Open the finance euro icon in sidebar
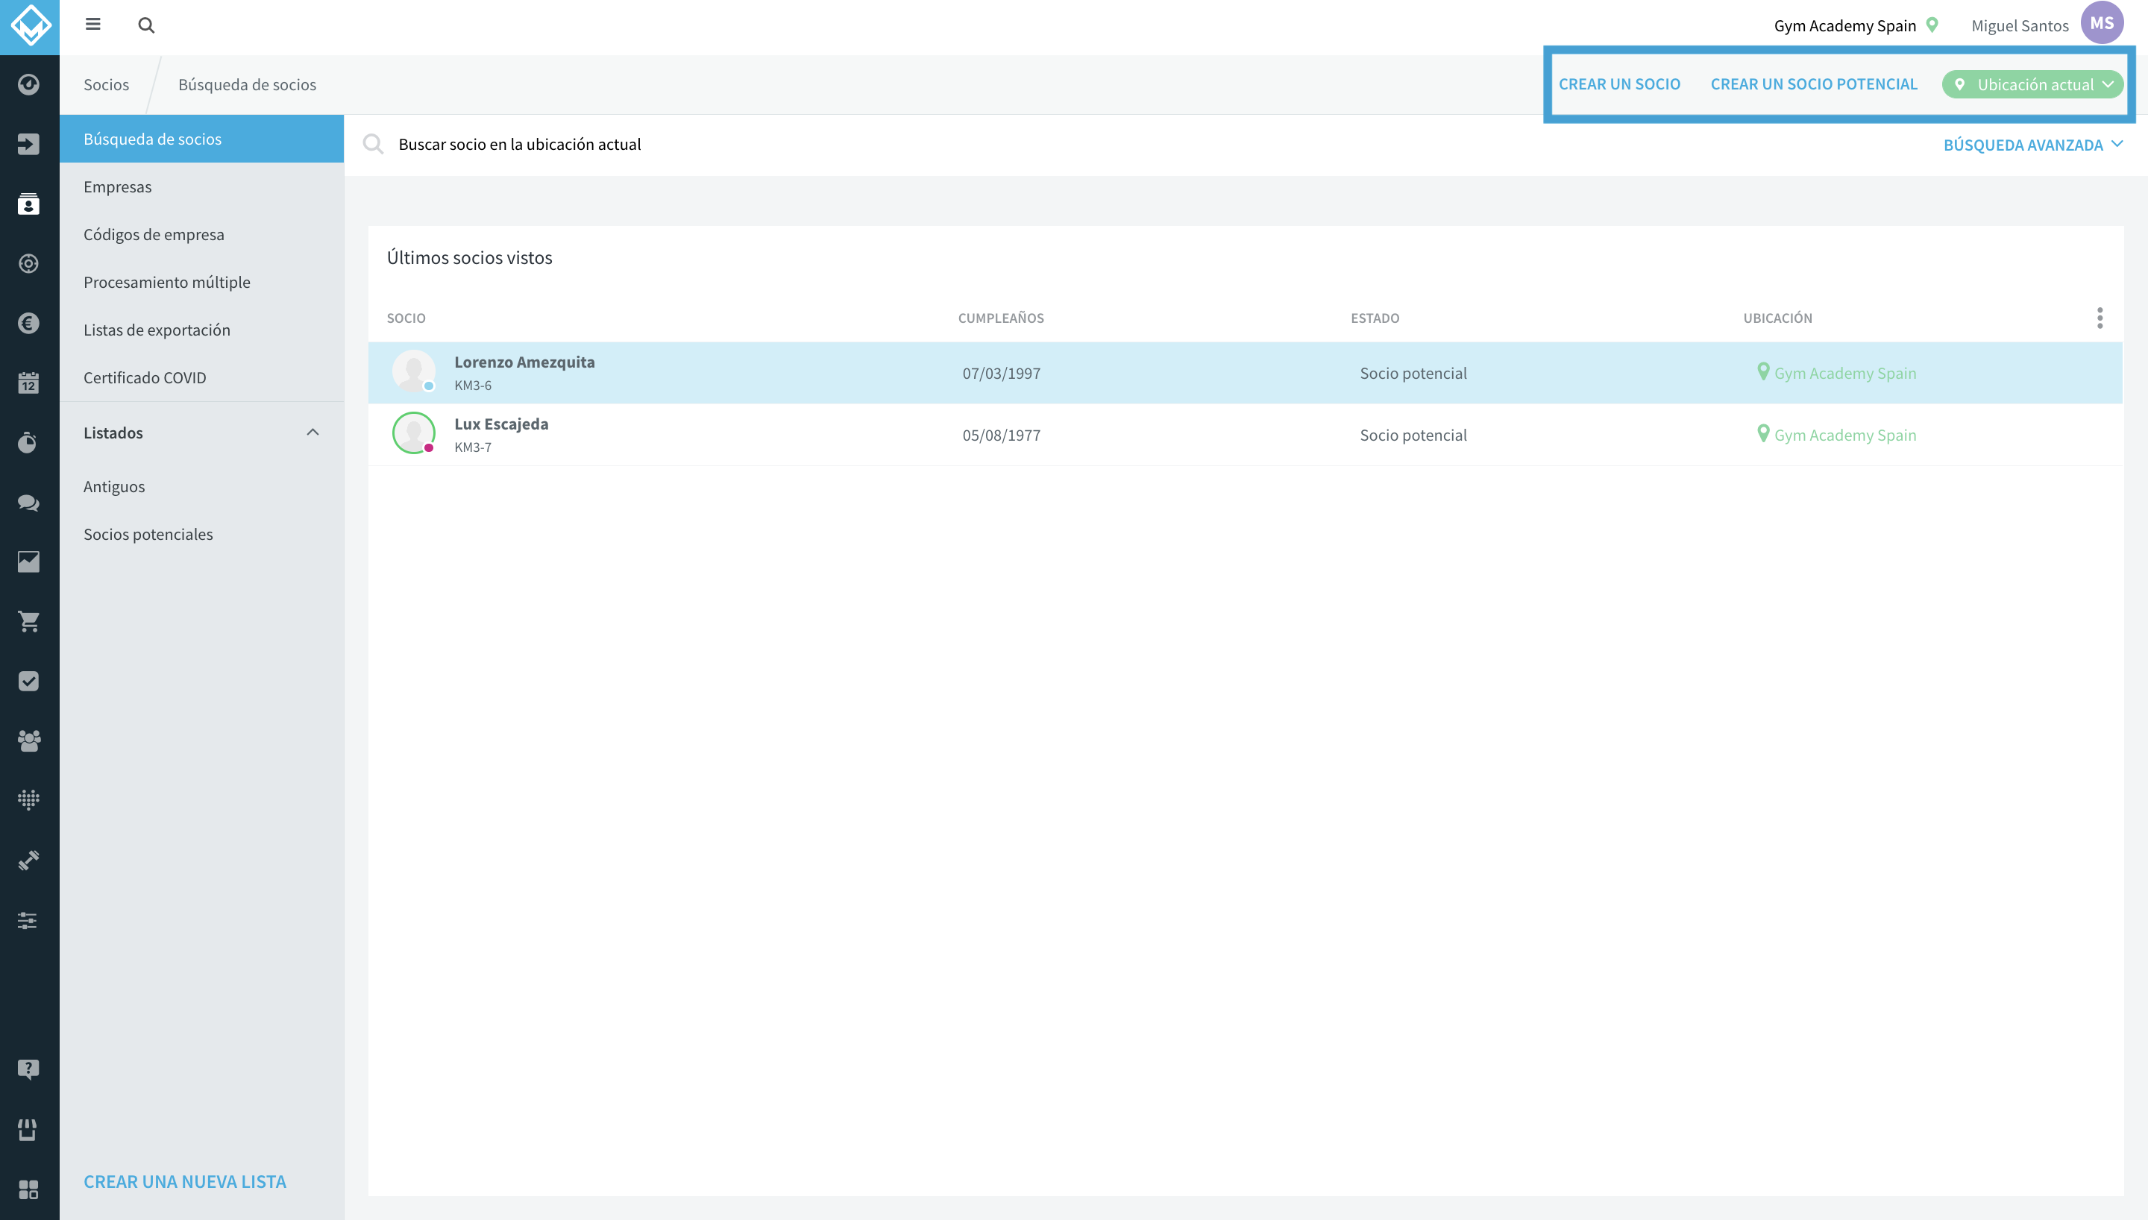2148x1220 pixels. 28,324
